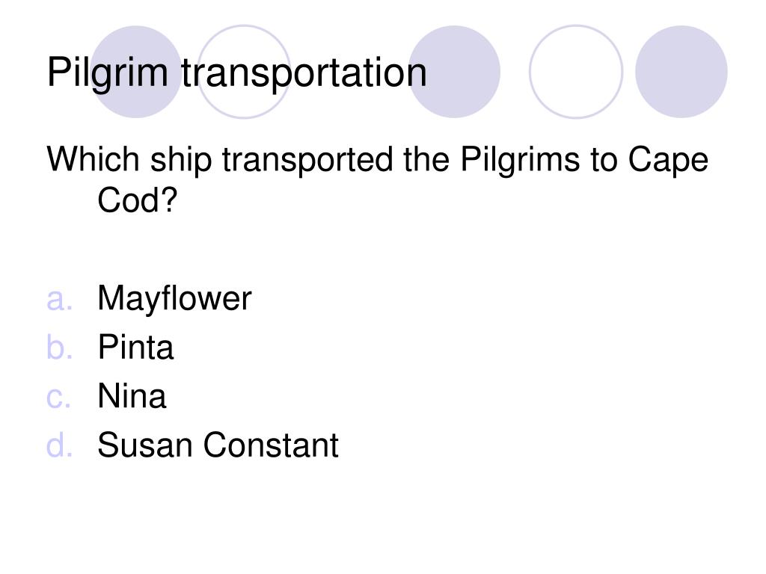Click the empty outlined circle on the right

pos(576,72)
